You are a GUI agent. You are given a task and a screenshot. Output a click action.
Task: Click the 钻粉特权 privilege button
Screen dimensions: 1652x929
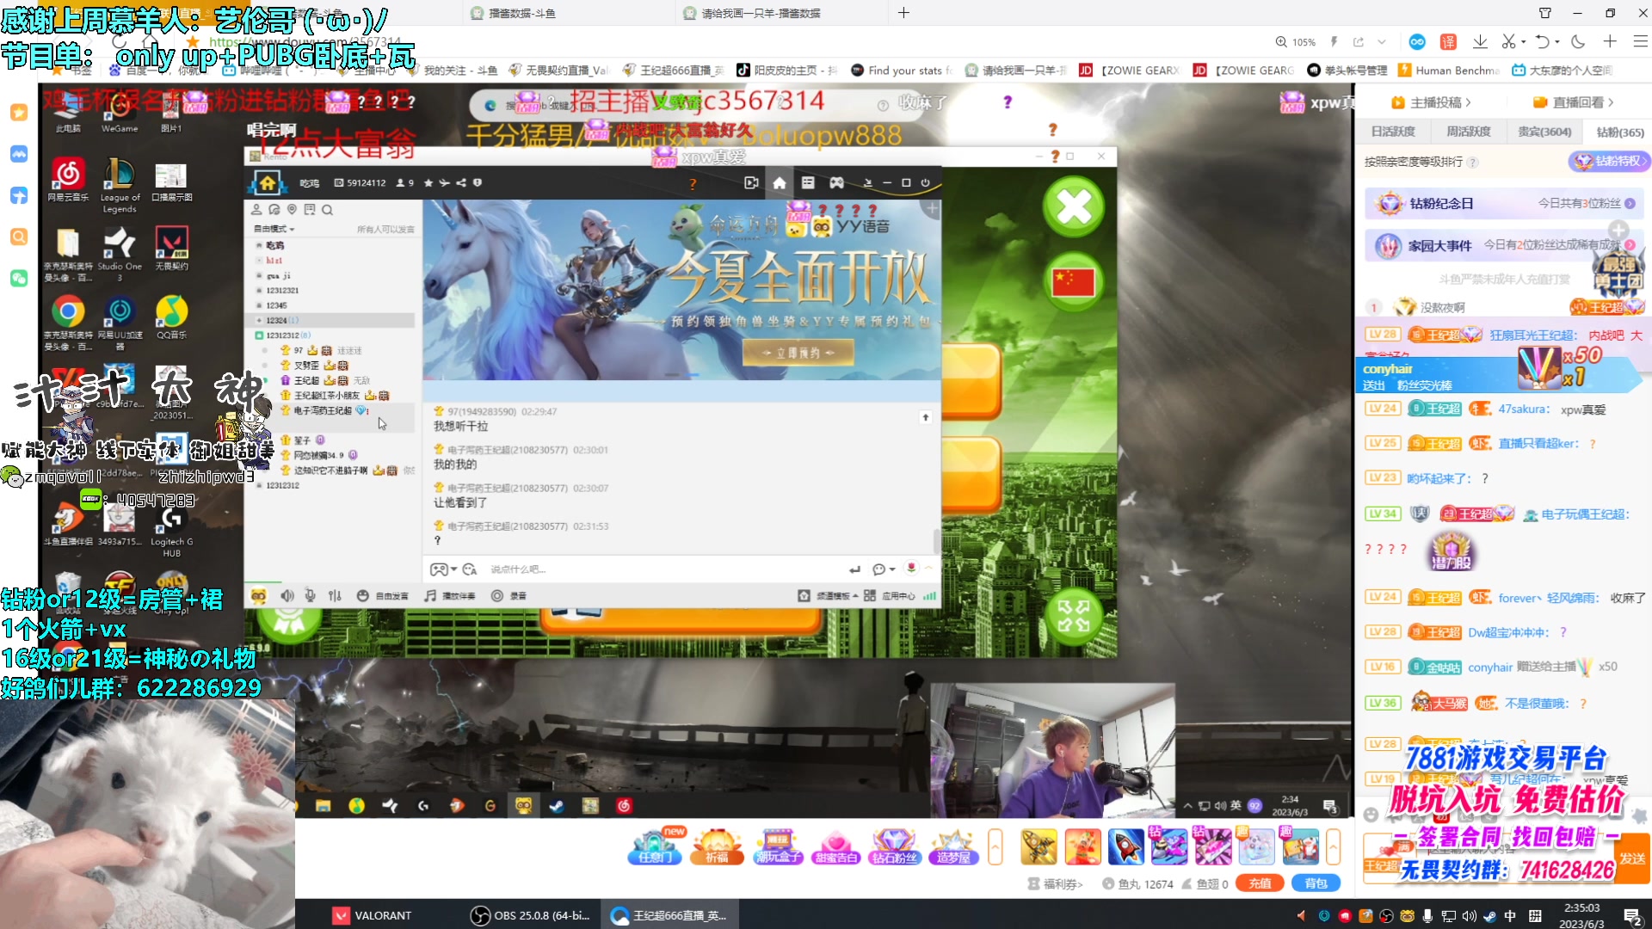tap(1609, 161)
